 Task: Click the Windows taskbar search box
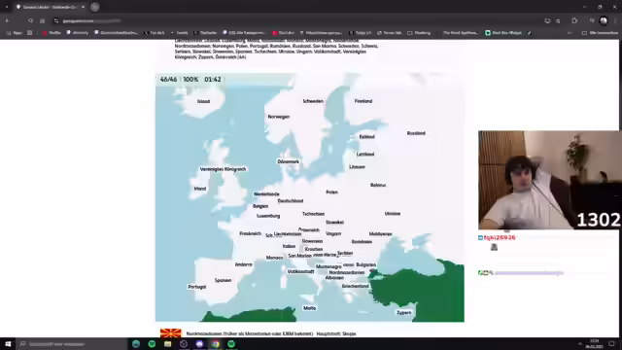pyautogui.click(x=71, y=343)
